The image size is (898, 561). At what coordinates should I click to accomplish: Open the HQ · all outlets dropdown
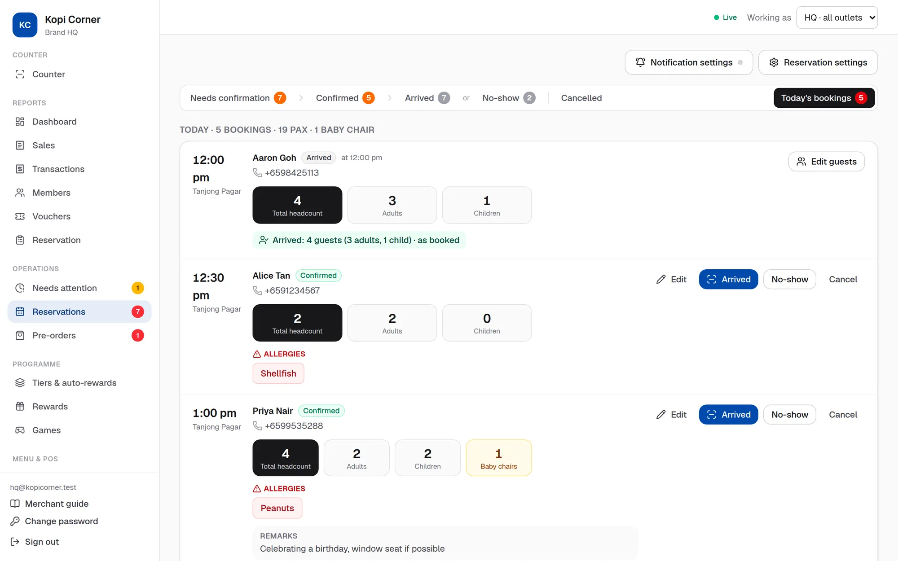tap(837, 18)
